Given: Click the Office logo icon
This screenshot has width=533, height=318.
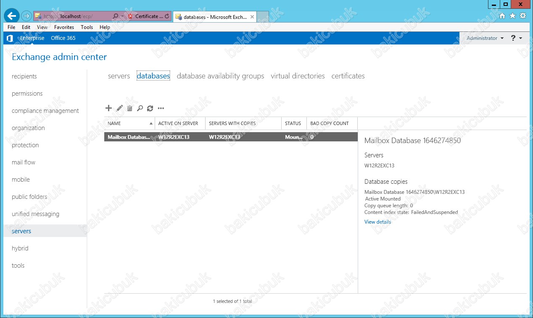Looking at the screenshot, I should [x=10, y=38].
